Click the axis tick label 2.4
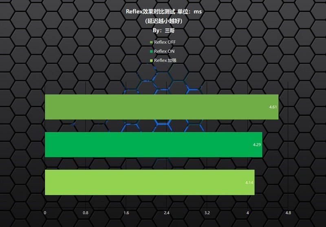 coord(167,213)
